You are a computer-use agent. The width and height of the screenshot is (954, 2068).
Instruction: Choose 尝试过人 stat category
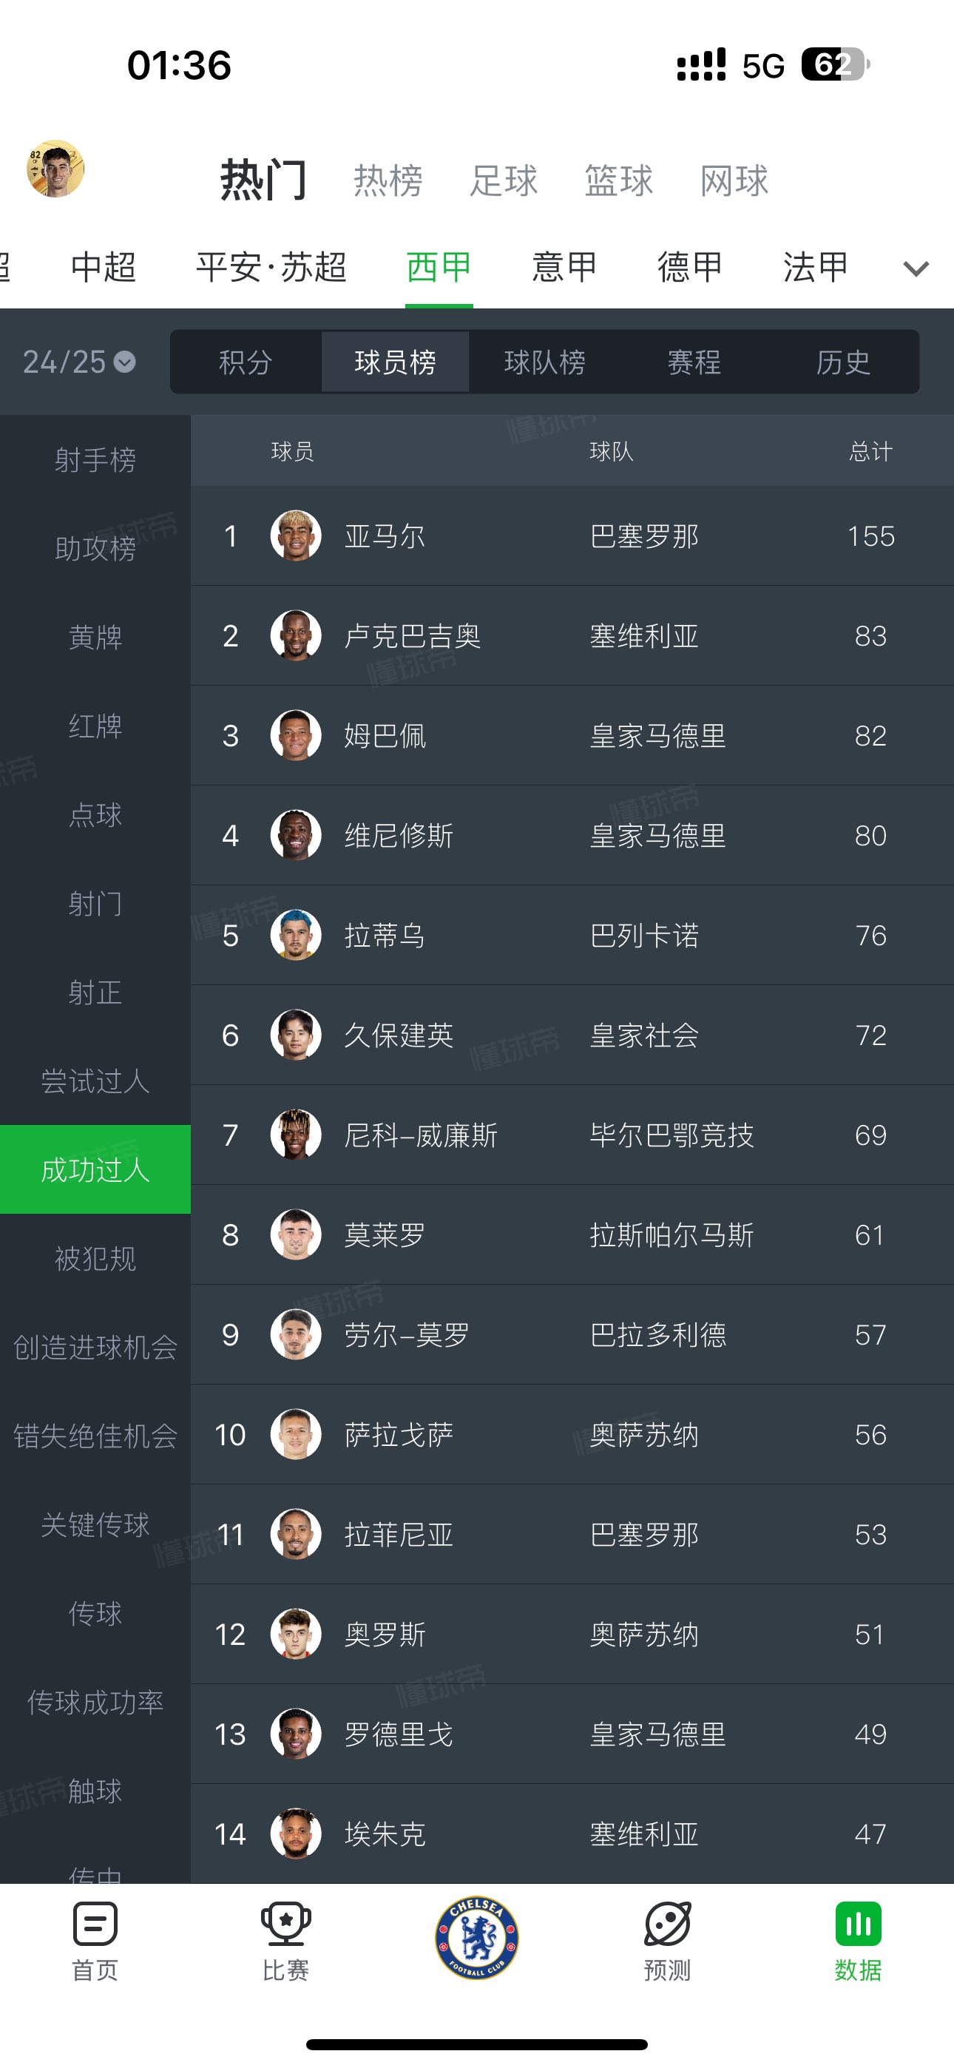click(95, 1081)
